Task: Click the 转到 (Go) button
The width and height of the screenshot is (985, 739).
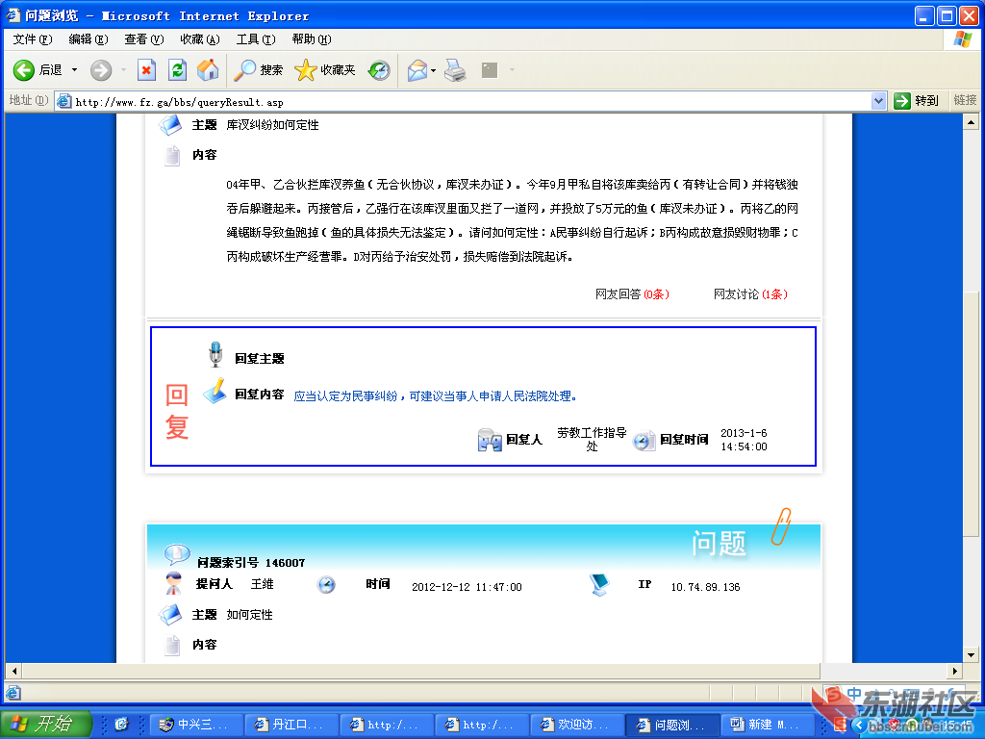Action: (916, 100)
